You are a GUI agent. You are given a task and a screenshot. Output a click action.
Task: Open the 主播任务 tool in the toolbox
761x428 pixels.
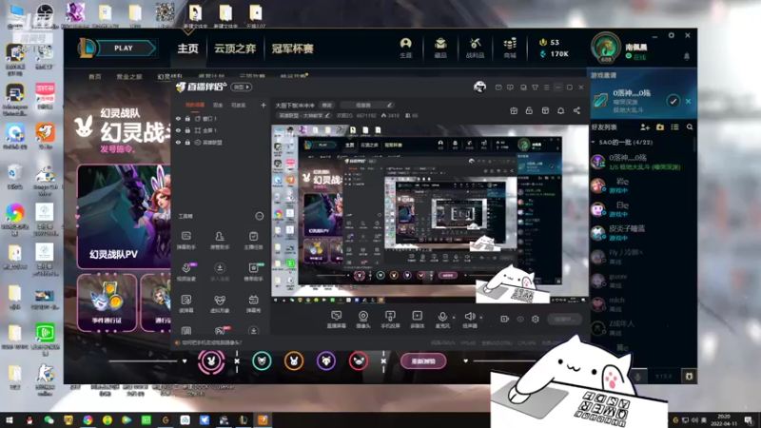(253, 241)
